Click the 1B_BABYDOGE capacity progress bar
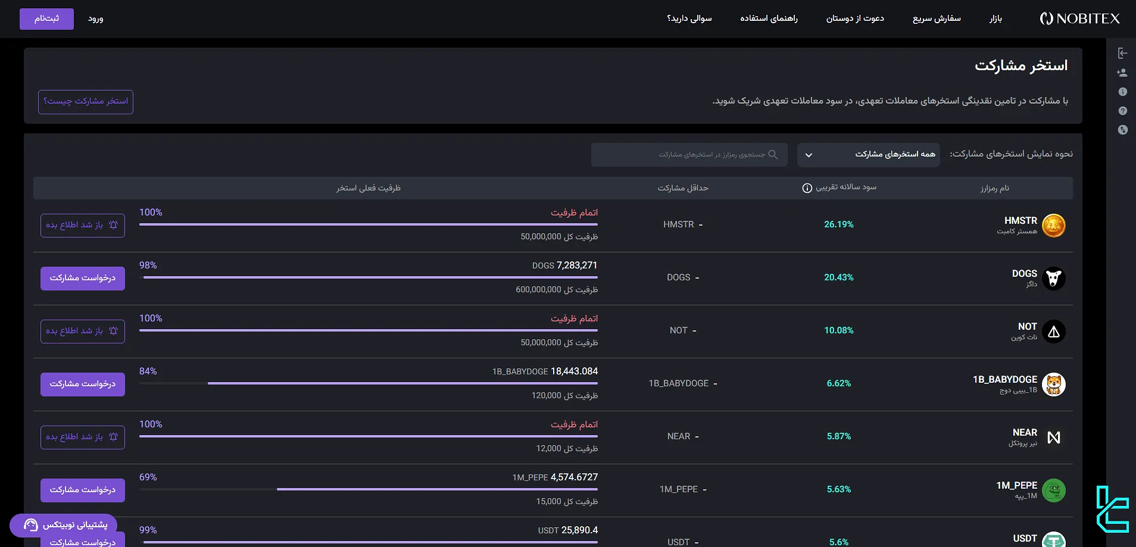Image resolution: width=1136 pixels, height=547 pixels. 369,383
